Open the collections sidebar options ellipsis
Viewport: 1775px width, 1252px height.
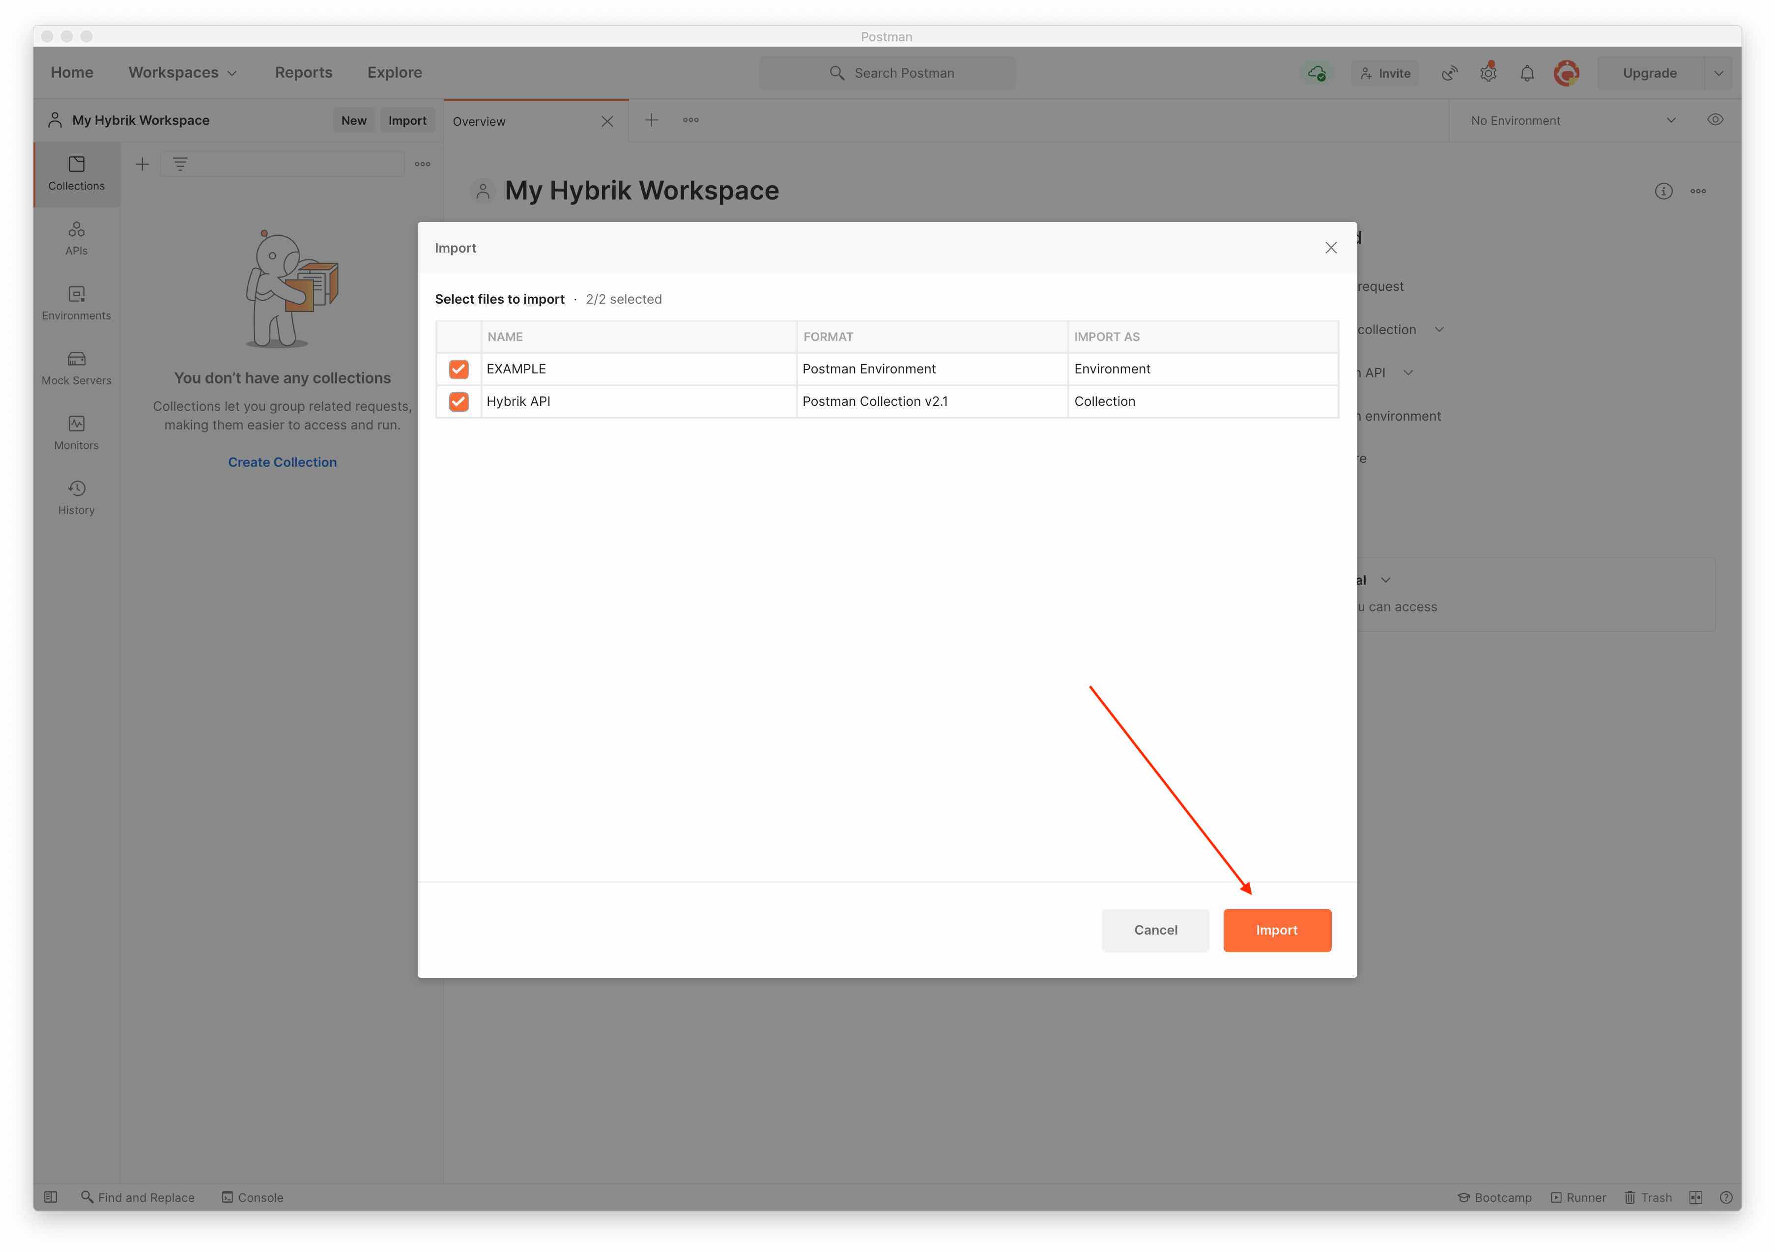tap(422, 164)
